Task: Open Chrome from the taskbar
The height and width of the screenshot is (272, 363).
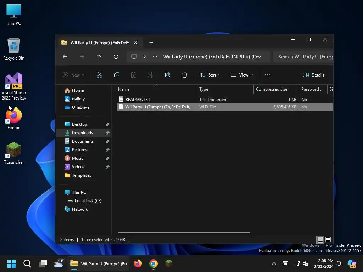Action: 153,263
